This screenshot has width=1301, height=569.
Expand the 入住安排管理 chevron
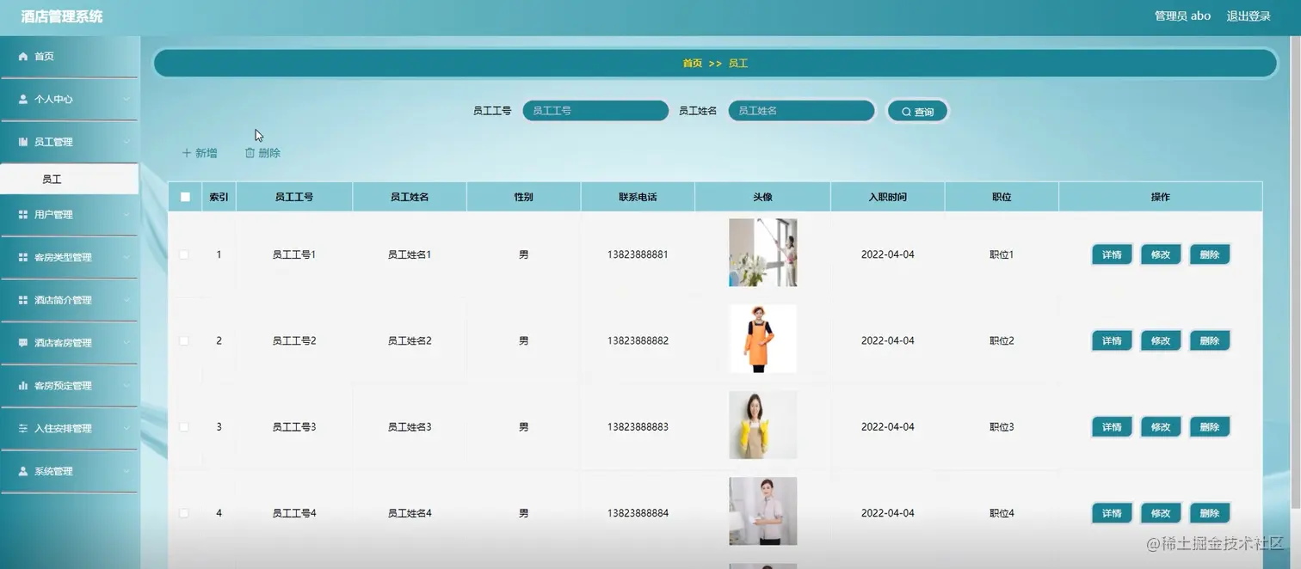coord(126,428)
